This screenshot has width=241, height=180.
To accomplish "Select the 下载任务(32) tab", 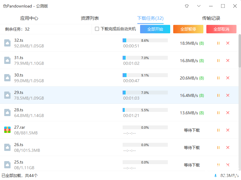I will point(150,18).
